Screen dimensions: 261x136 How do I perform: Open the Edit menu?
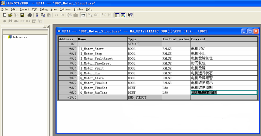tap(14, 9)
